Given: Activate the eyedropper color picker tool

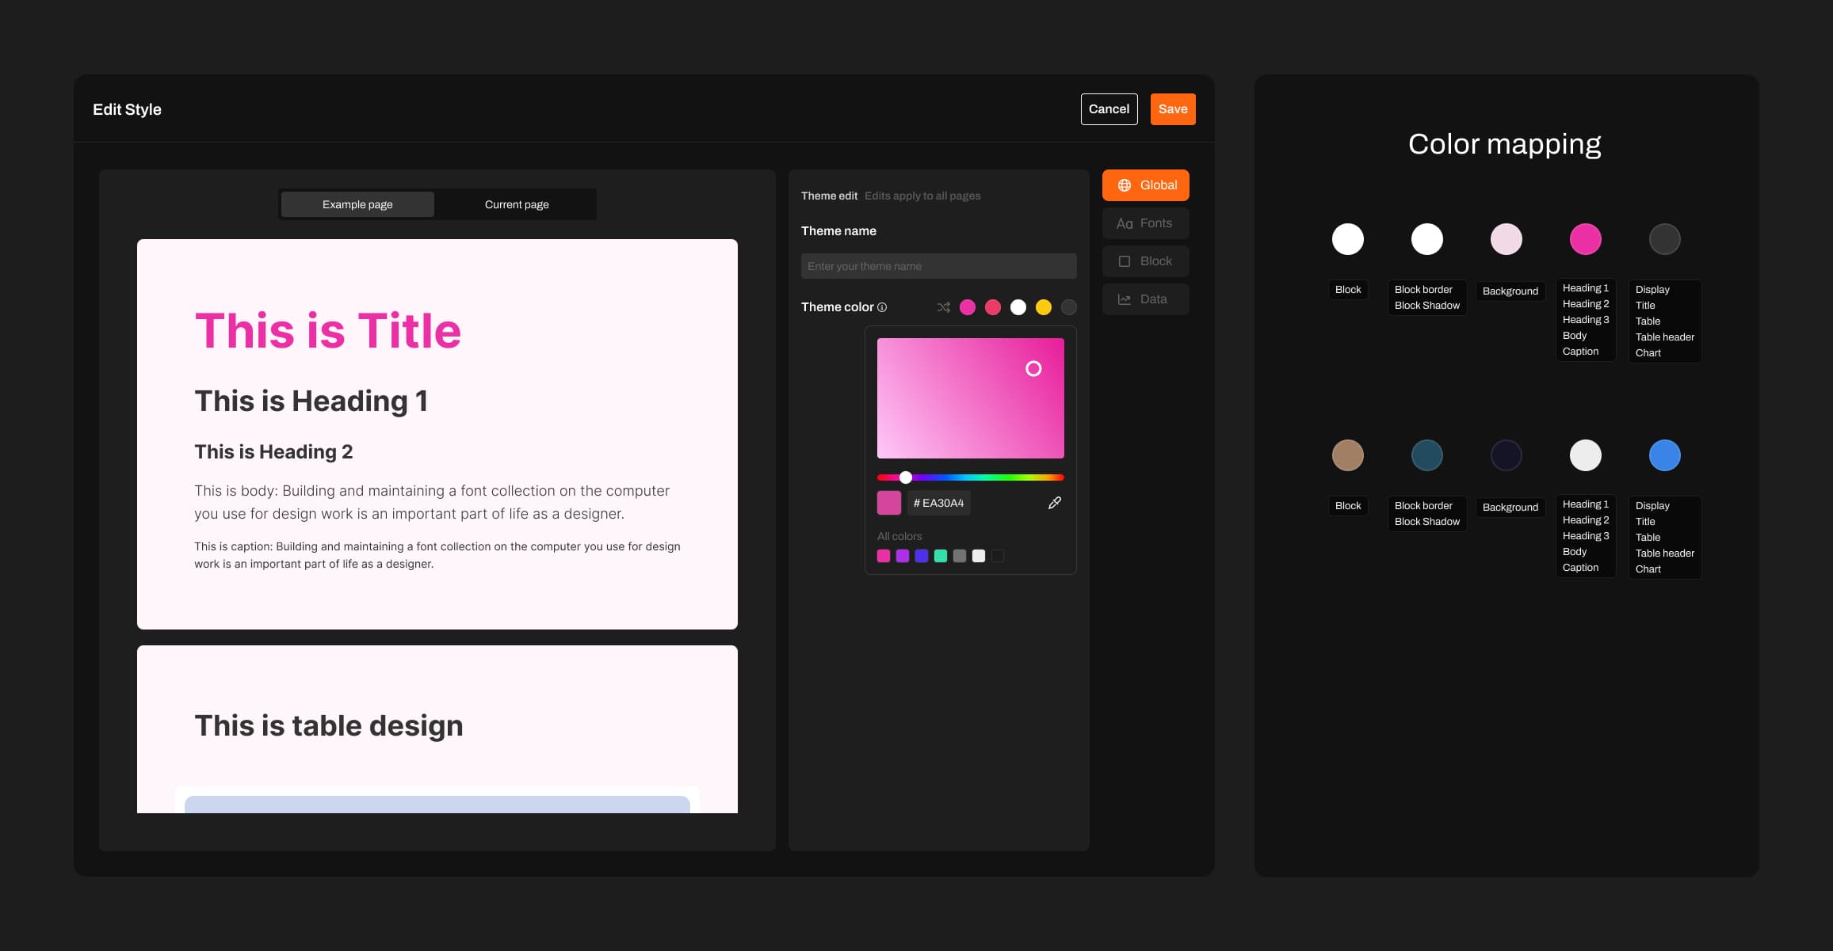Looking at the screenshot, I should (1054, 502).
